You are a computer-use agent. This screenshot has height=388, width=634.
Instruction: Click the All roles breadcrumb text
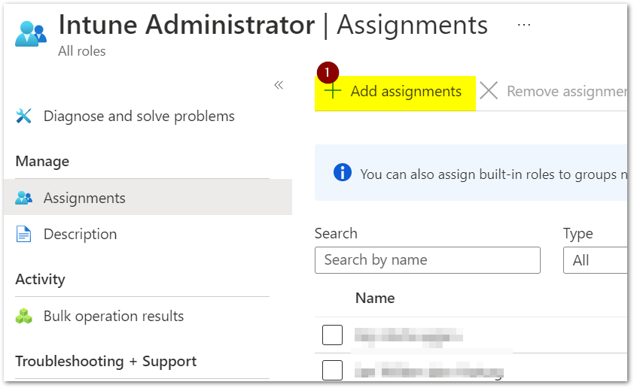tap(81, 51)
